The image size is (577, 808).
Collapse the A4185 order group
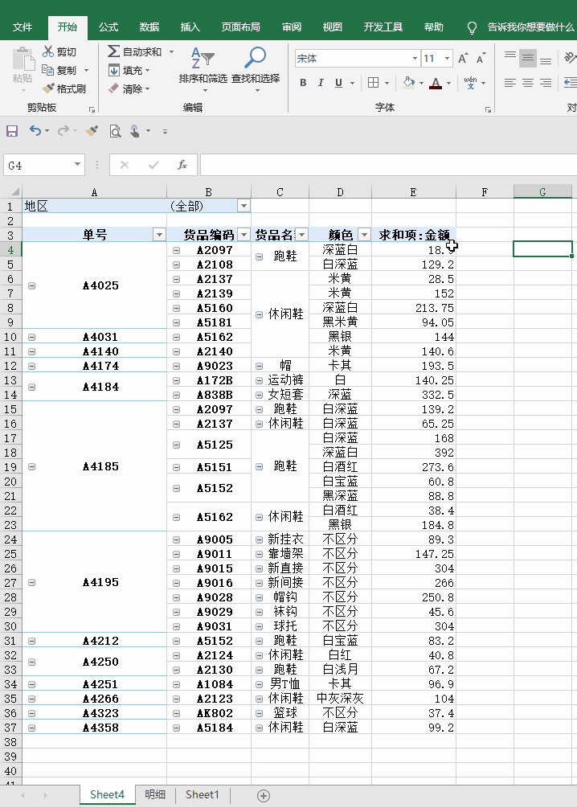click(32, 466)
